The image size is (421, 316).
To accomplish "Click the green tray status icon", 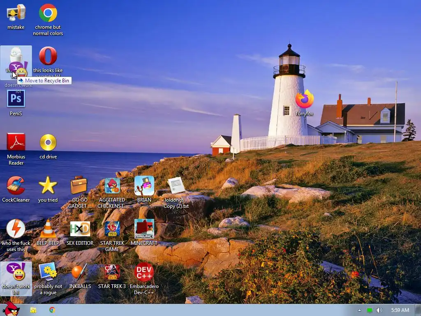I will click(370, 310).
